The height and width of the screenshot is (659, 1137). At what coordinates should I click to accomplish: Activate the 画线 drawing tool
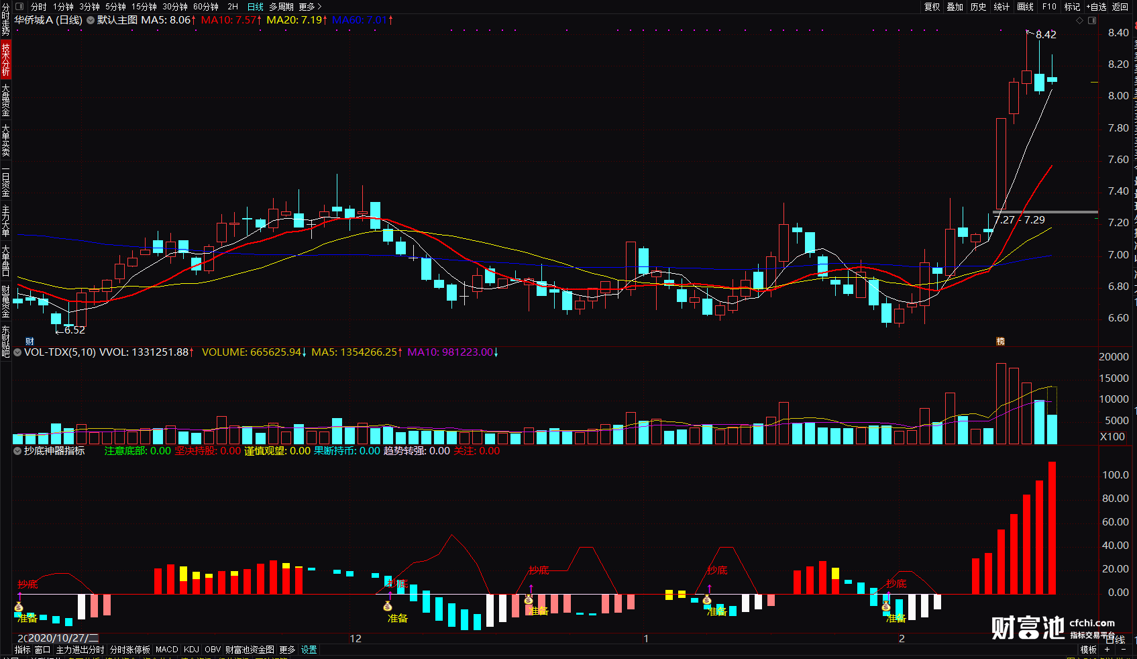(x=1025, y=7)
